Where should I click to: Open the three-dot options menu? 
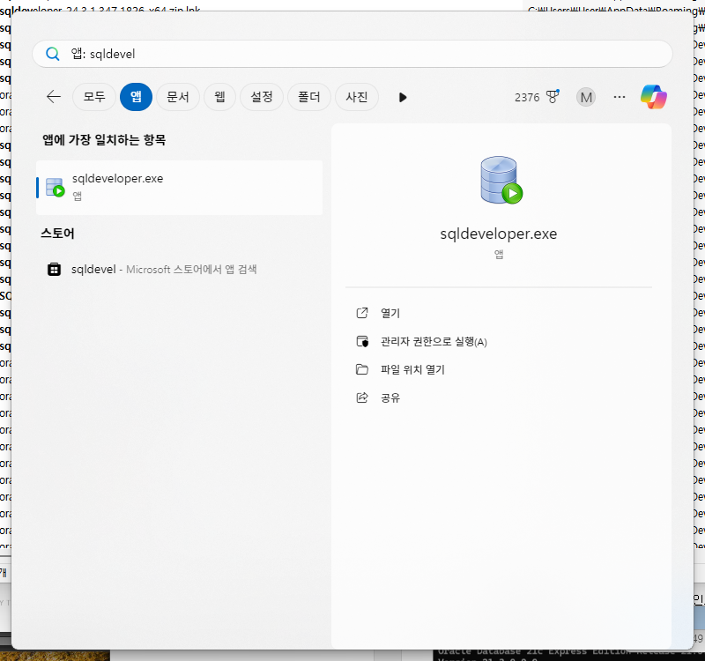click(620, 97)
